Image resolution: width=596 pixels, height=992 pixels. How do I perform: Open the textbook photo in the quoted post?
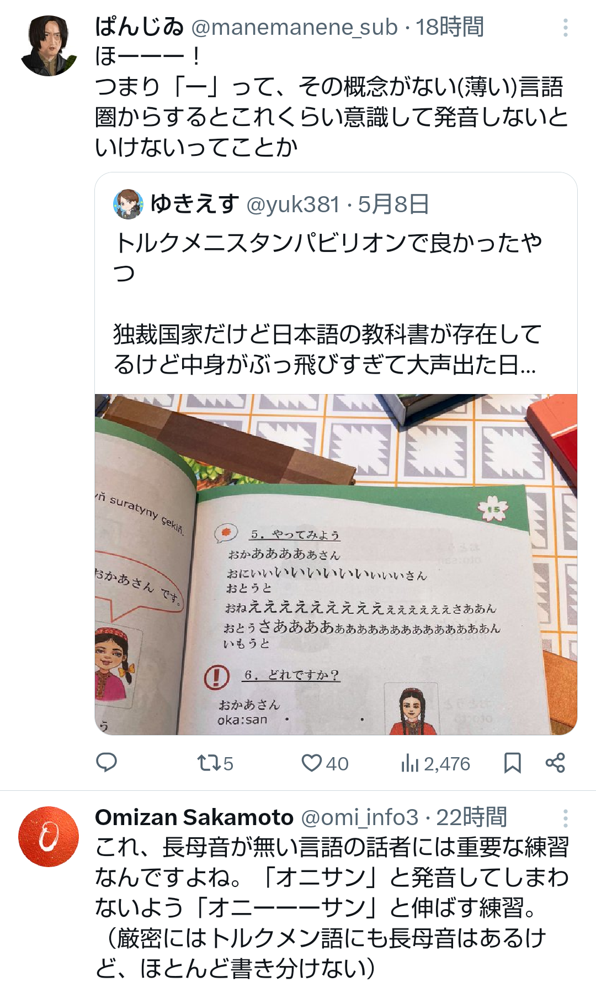coord(336,564)
